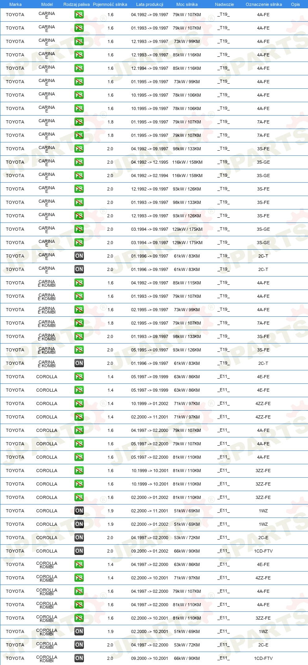Click petrol icon for Carina E 04.1992->12.1995 3S-GE row

(x=79, y=162)
